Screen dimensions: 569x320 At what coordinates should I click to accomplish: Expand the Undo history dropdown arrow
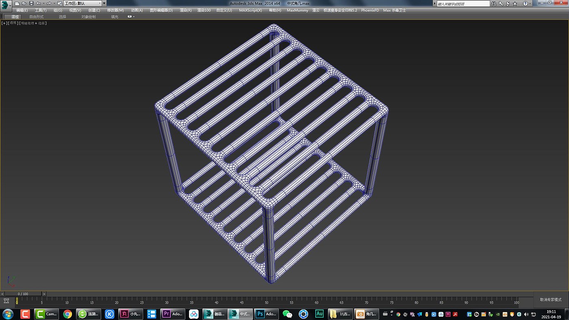point(43,3)
